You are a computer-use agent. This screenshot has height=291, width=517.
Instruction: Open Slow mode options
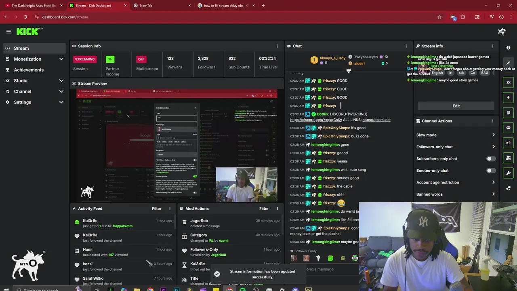[456, 135]
